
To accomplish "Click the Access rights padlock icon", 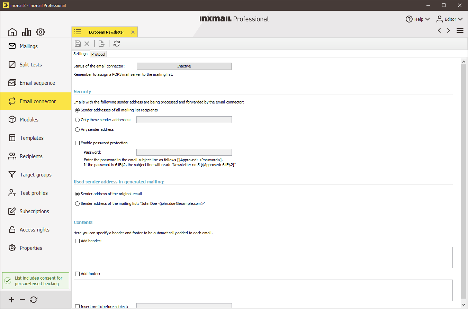I will tap(12, 229).
